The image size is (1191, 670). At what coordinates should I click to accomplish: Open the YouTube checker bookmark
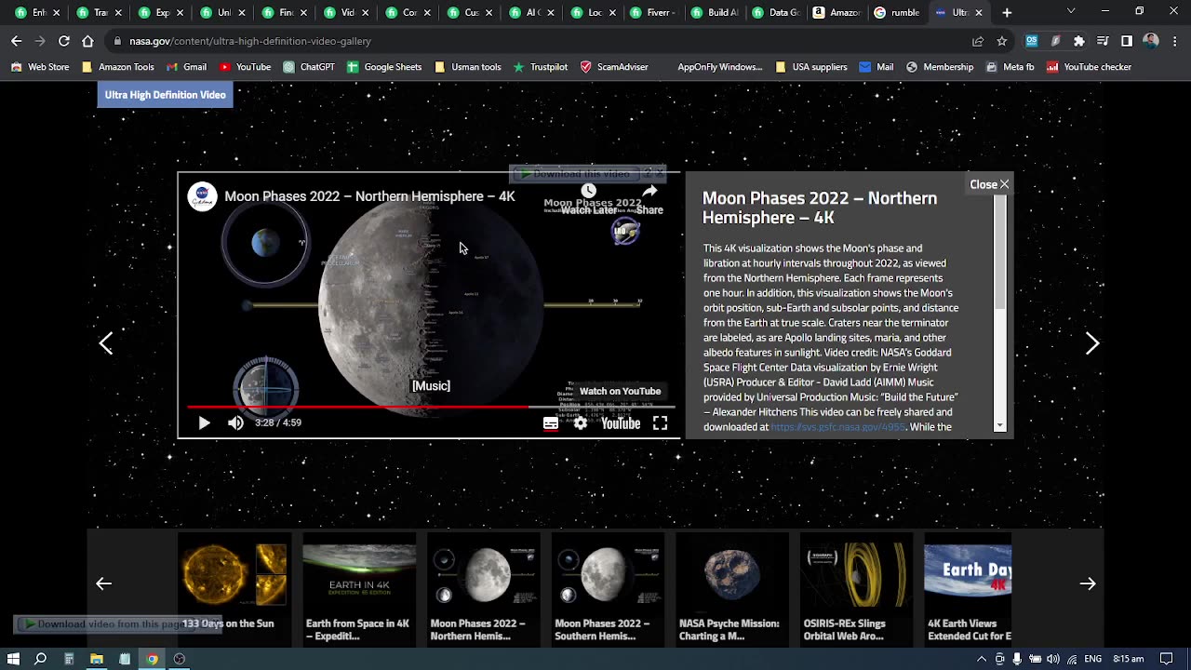click(1089, 67)
